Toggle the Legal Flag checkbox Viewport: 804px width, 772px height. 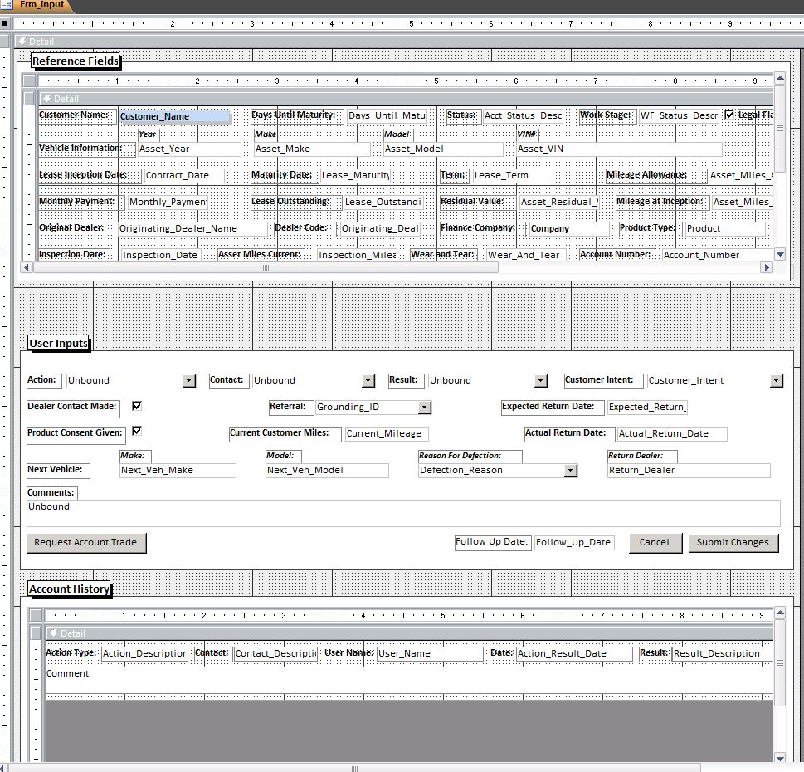729,115
